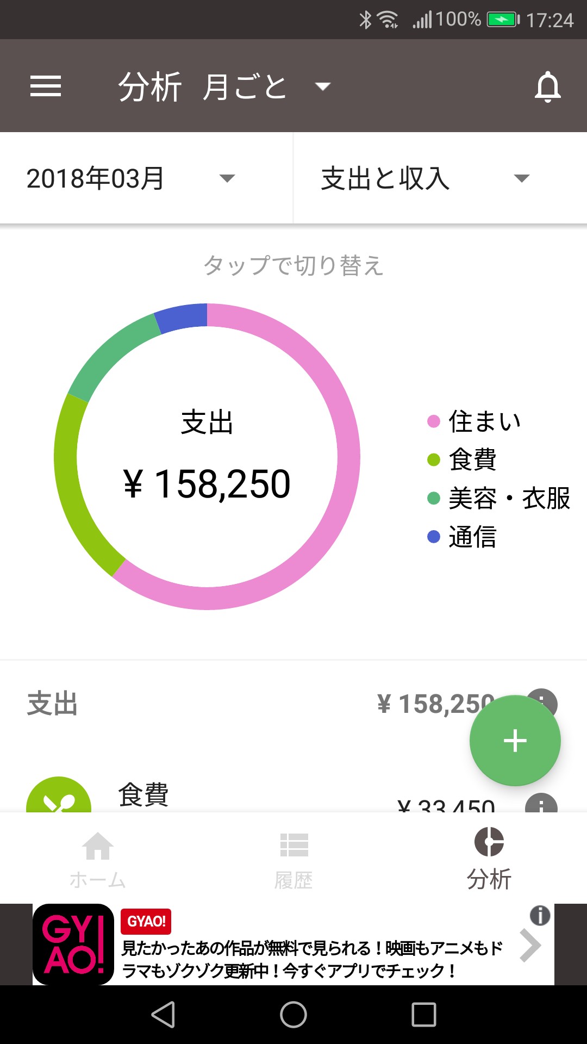Screen dimensions: 587x1044
Task: Tap the donut chart center to switch view
Action: [x=207, y=457]
